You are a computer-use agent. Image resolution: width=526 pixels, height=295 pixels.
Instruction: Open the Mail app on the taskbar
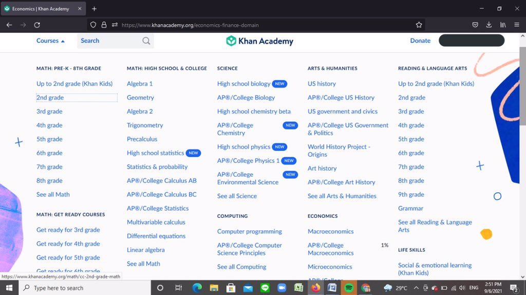click(248, 288)
